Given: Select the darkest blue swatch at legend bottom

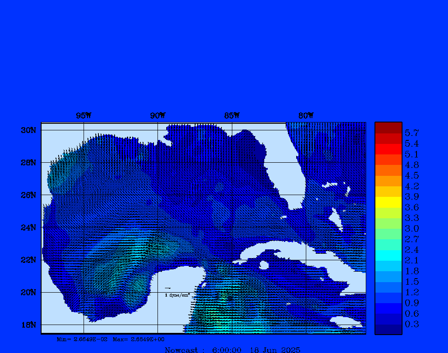Looking at the screenshot, I should (388, 329).
